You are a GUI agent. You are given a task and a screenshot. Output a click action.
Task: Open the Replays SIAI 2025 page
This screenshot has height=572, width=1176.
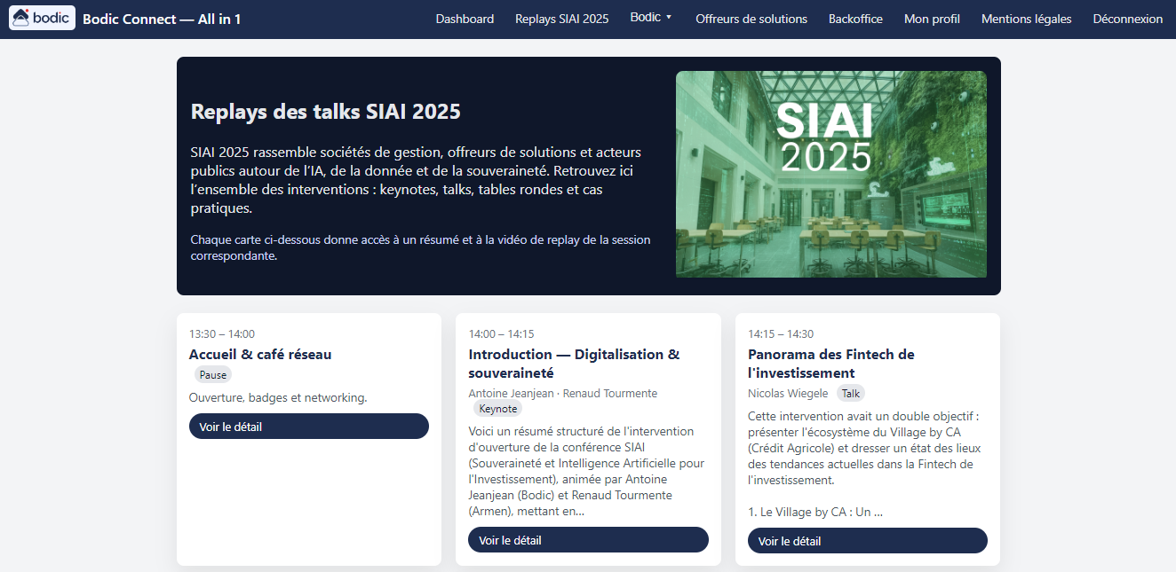coord(561,18)
